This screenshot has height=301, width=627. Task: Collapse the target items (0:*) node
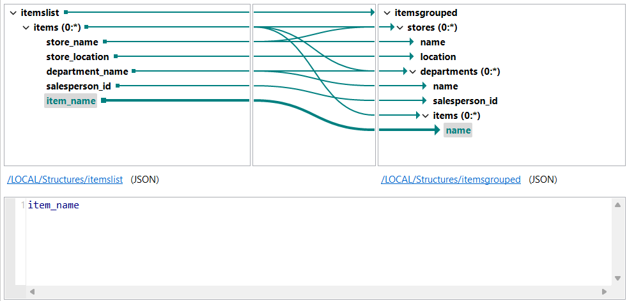coord(426,116)
